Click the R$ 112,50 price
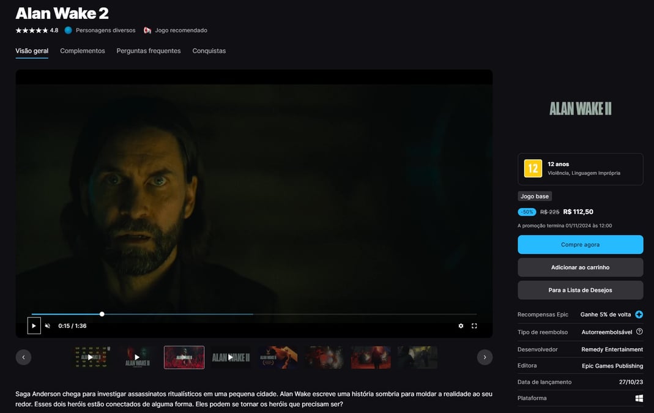 tap(578, 212)
